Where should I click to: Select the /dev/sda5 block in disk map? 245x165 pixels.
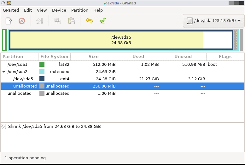point(121,40)
